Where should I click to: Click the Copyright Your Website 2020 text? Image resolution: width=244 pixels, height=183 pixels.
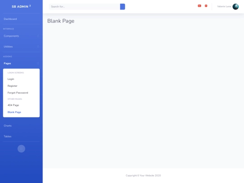143,175
